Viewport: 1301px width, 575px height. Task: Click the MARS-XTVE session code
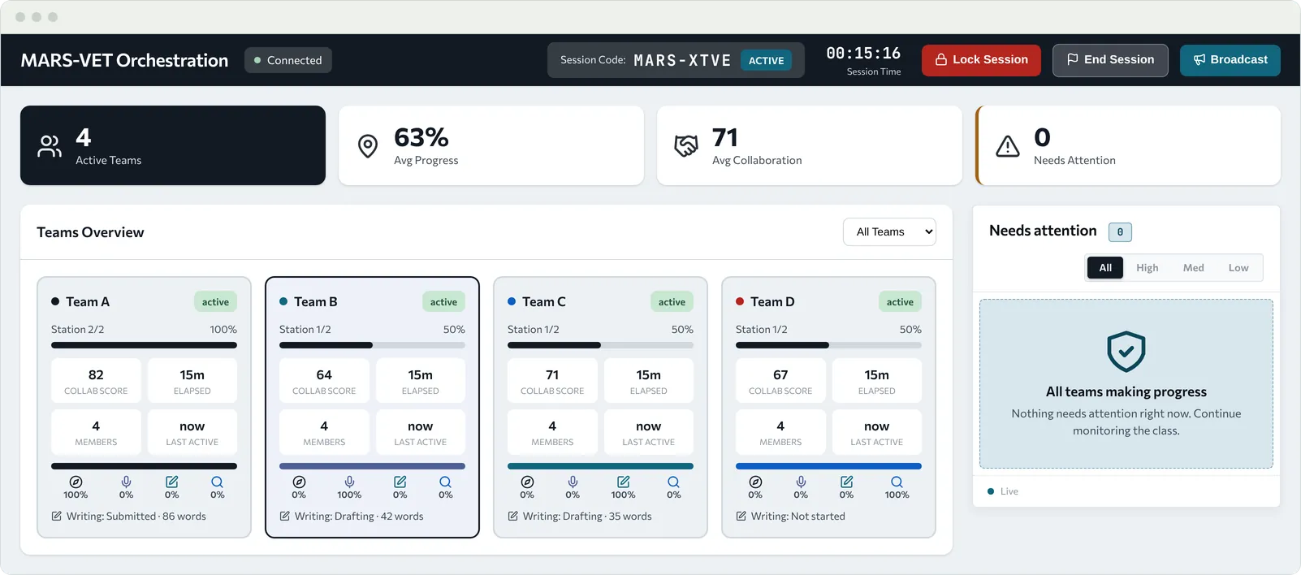tap(682, 60)
